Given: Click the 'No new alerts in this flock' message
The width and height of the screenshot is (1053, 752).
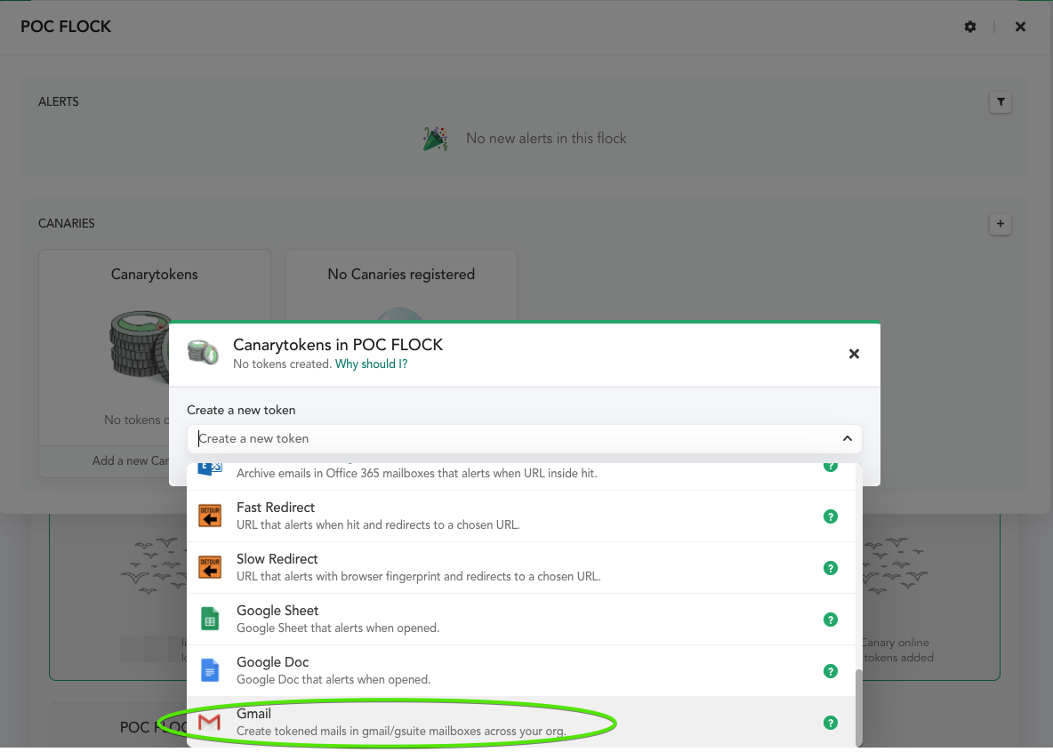Looking at the screenshot, I should pyautogui.click(x=546, y=139).
